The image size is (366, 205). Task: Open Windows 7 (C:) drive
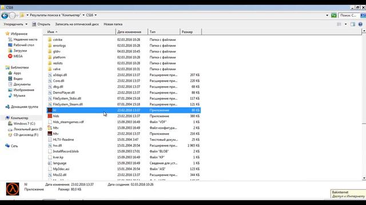[22, 124]
